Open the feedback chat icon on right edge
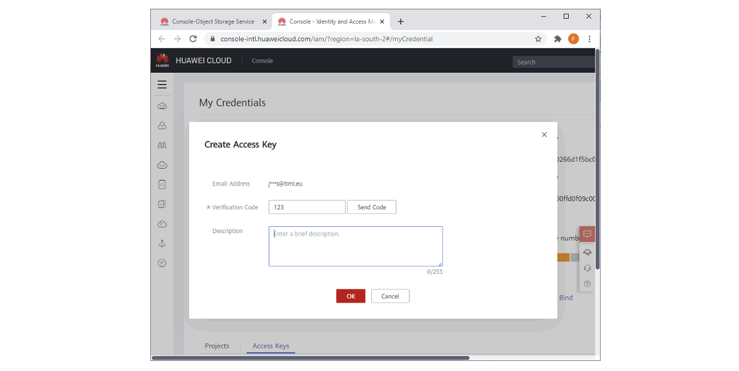 tap(587, 234)
